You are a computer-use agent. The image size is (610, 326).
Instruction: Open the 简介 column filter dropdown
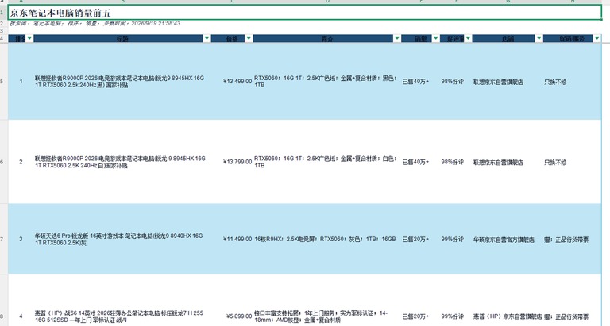pyautogui.click(x=397, y=38)
